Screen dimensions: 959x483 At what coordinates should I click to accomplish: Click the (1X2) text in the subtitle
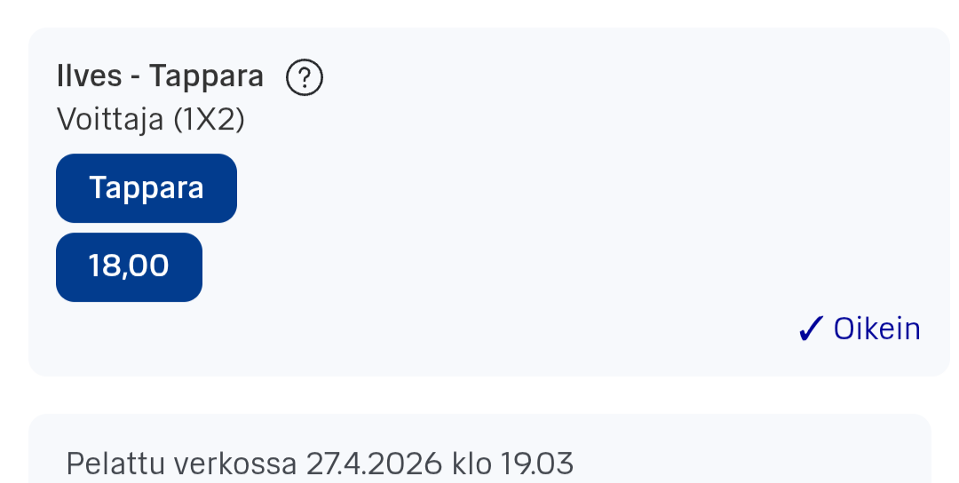click(x=208, y=119)
